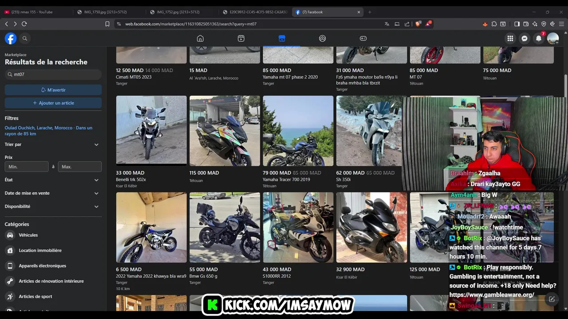Reload the page with refresh icon
The width and height of the screenshot is (568, 319).
[x=24, y=24]
